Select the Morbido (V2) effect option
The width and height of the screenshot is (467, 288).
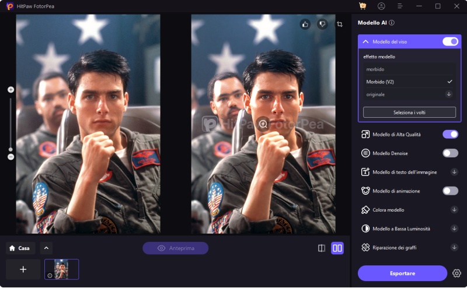409,82
